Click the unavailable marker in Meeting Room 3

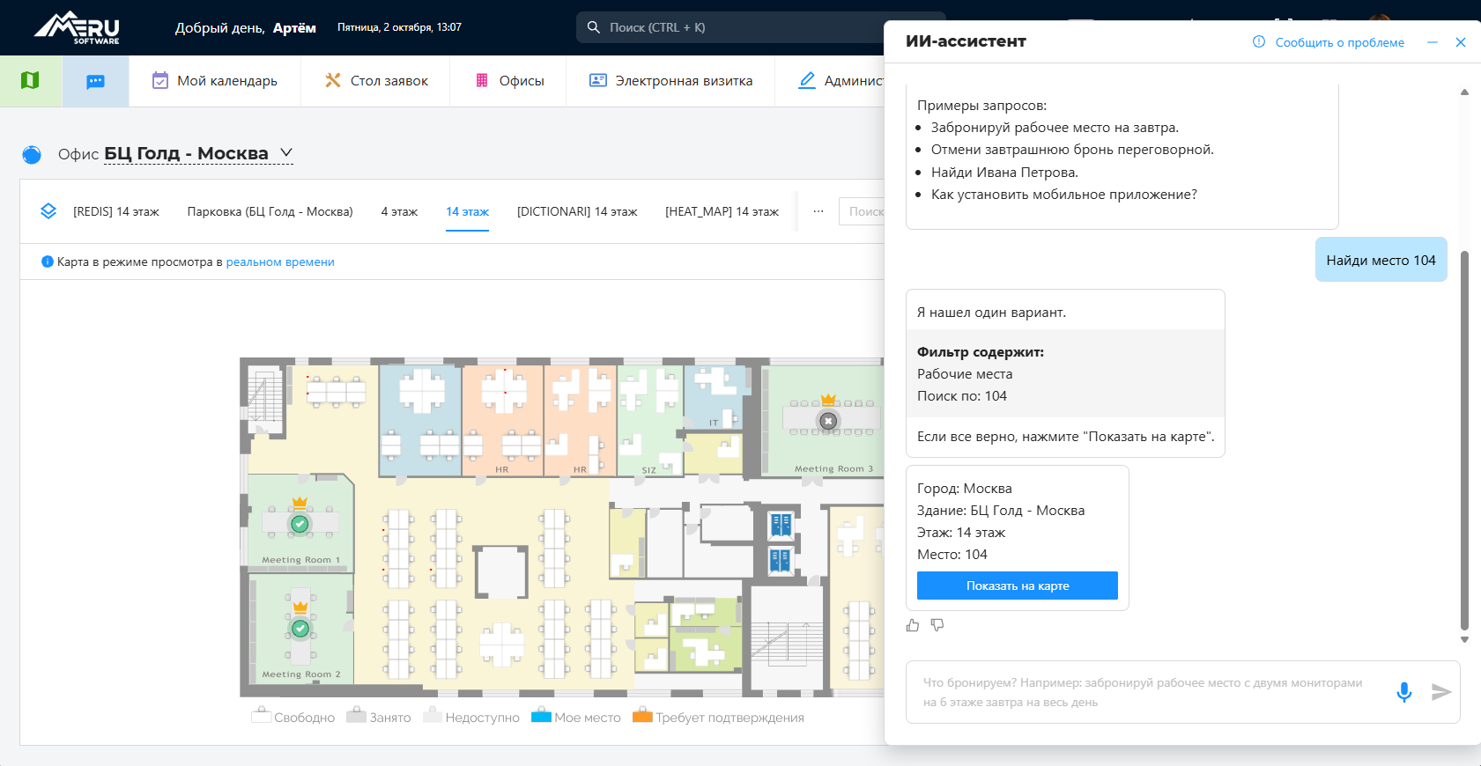[x=828, y=421]
